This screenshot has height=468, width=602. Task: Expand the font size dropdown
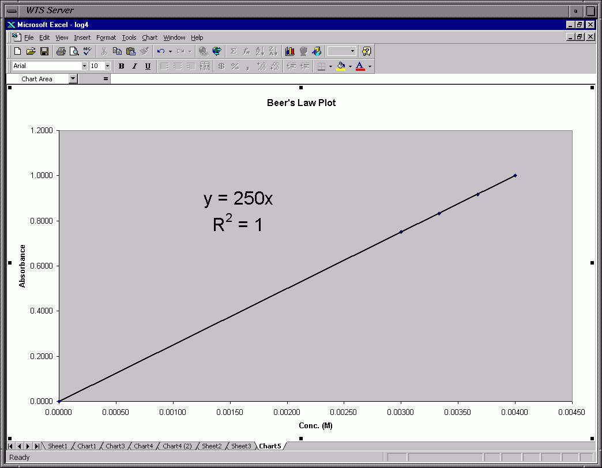(x=107, y=66)
